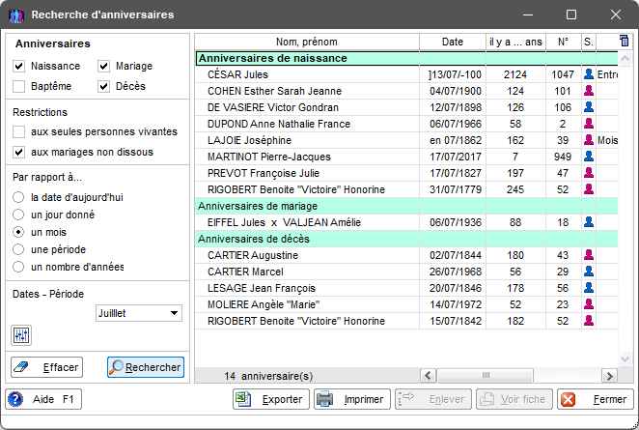The image size is (639, 430).
Task: Restrict to aux seules personnes vivantes
Action: tap(18, 131)
